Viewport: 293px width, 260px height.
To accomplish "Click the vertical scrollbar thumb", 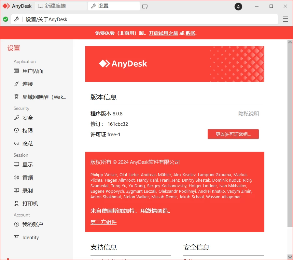I will tap(290, 136).
